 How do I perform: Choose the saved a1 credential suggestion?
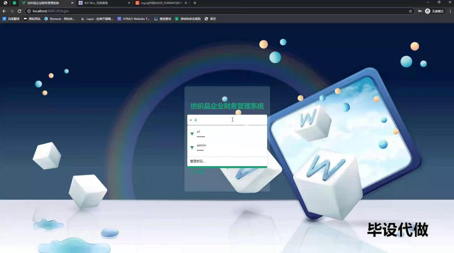(x=227, y=134)
